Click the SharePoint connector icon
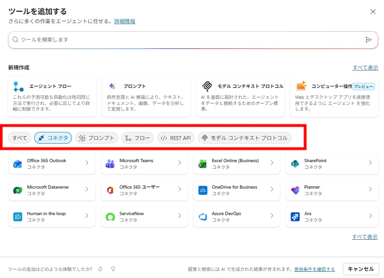 pyautogui.click(x=295, y=164)
